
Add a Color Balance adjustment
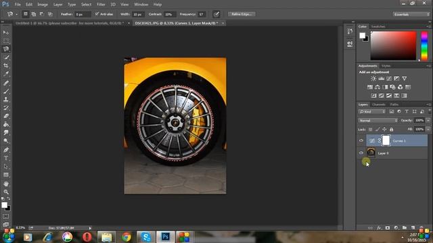[x=378, y=87]
